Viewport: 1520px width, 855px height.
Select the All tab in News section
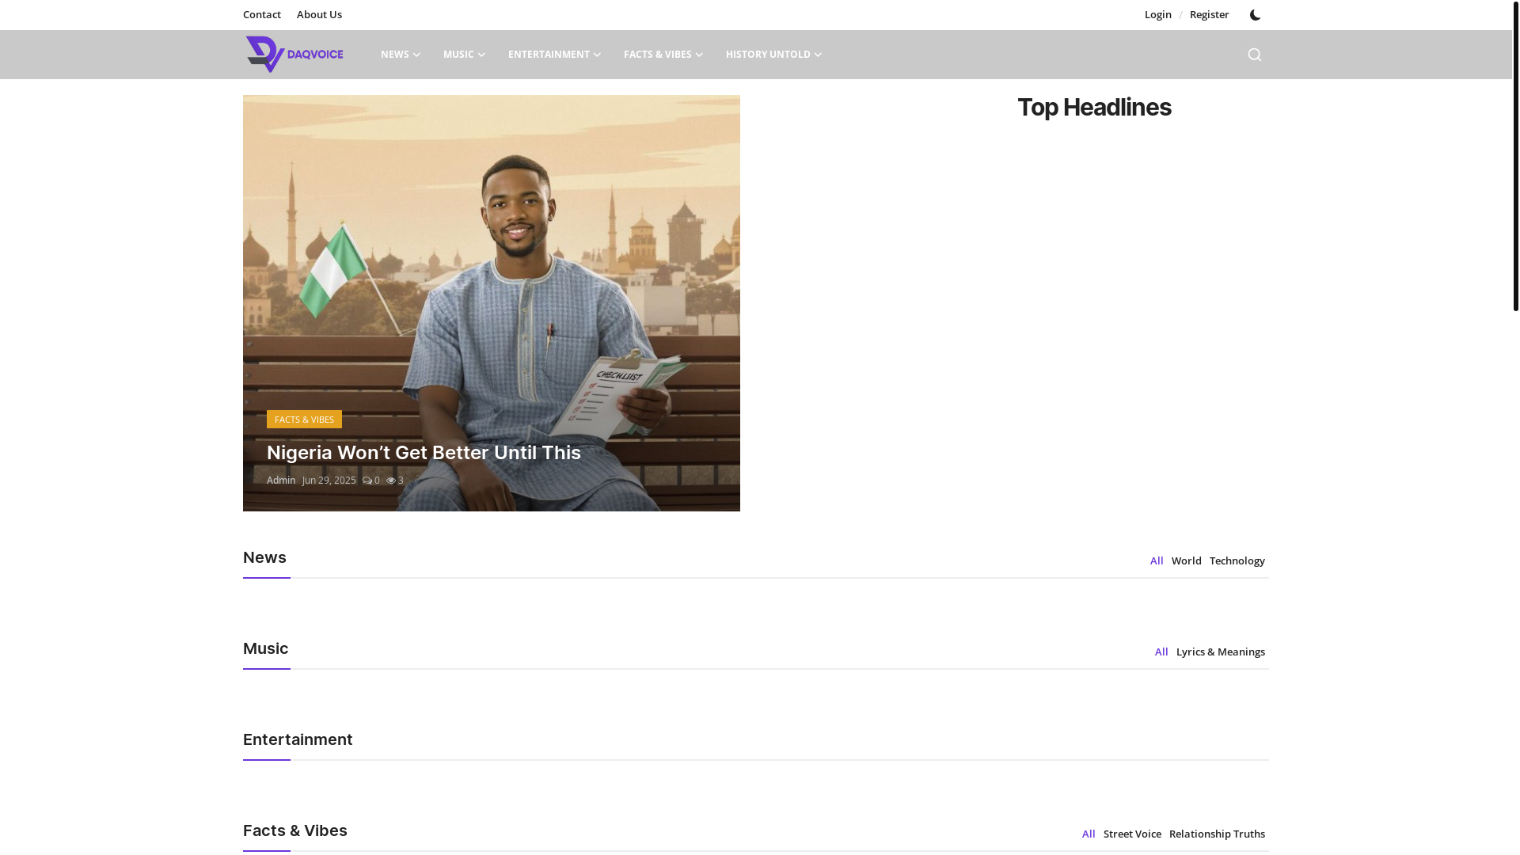(x=1157, y=560)
